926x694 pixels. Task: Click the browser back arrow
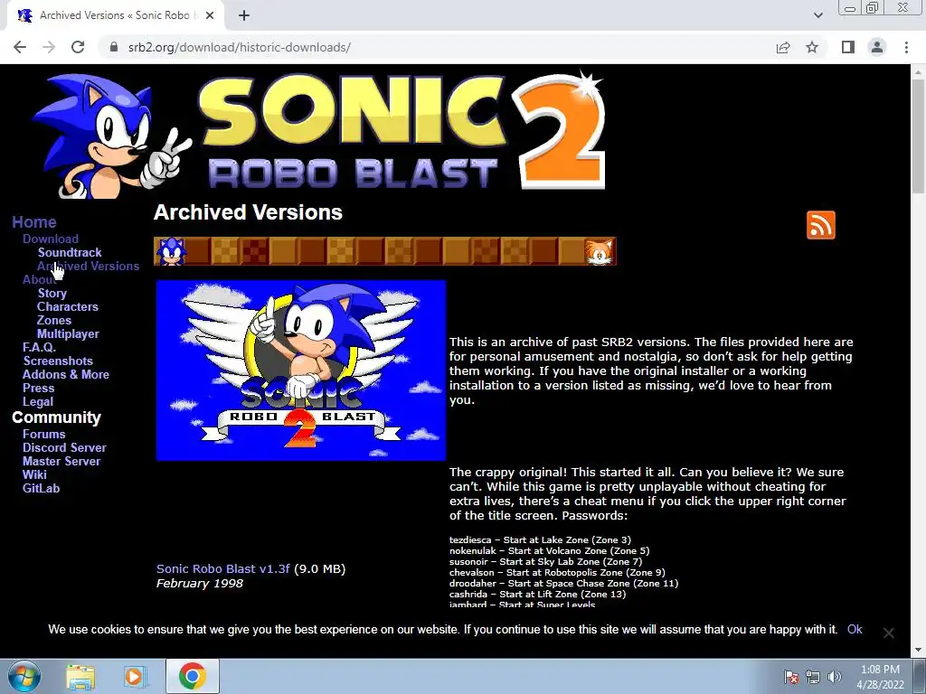[x=20, y=47]
